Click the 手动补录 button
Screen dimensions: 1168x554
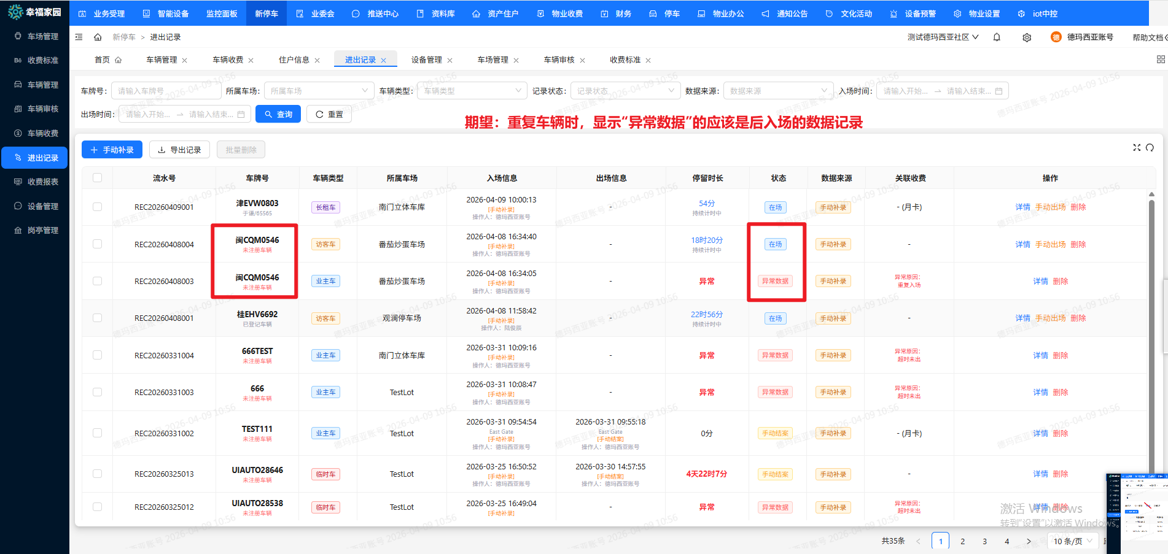coord(112,150)
